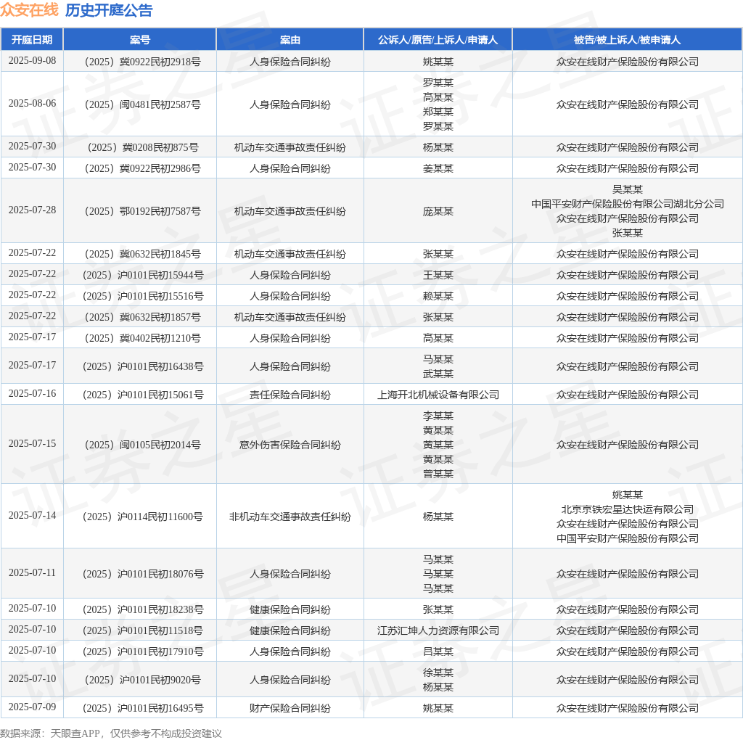Select the date 2025-09-08
The height and width of the screenshot is (740, 743).
pos(32,61)
